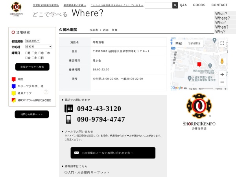Check the 木 (Thursday) practice day box
Screen dimensions: 236x177
[46, 53]
